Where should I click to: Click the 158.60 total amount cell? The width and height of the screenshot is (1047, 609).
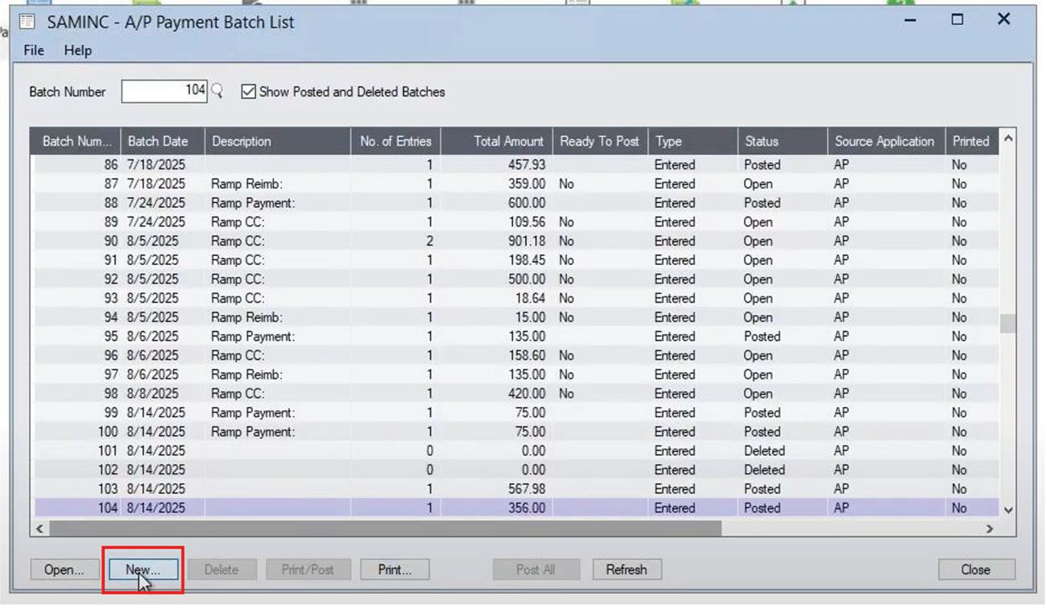pos(496,355)
